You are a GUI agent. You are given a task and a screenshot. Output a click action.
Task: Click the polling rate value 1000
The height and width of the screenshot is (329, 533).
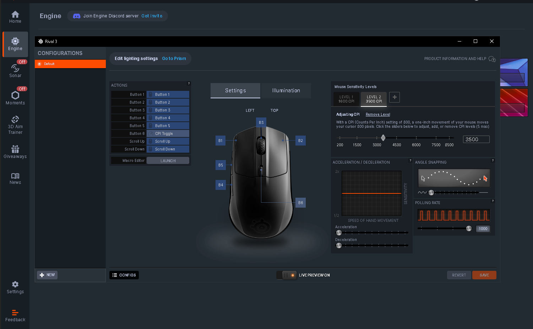click(483, 229)
